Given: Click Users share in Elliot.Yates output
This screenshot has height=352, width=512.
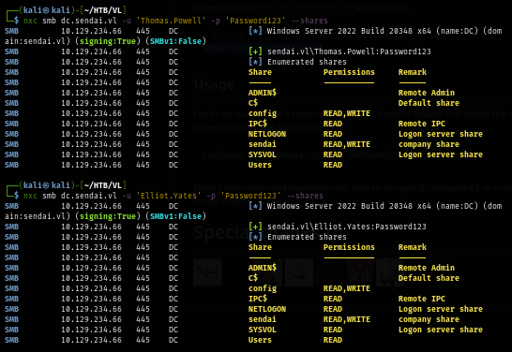Looking at the screenshot, I should tap(260, 340).
